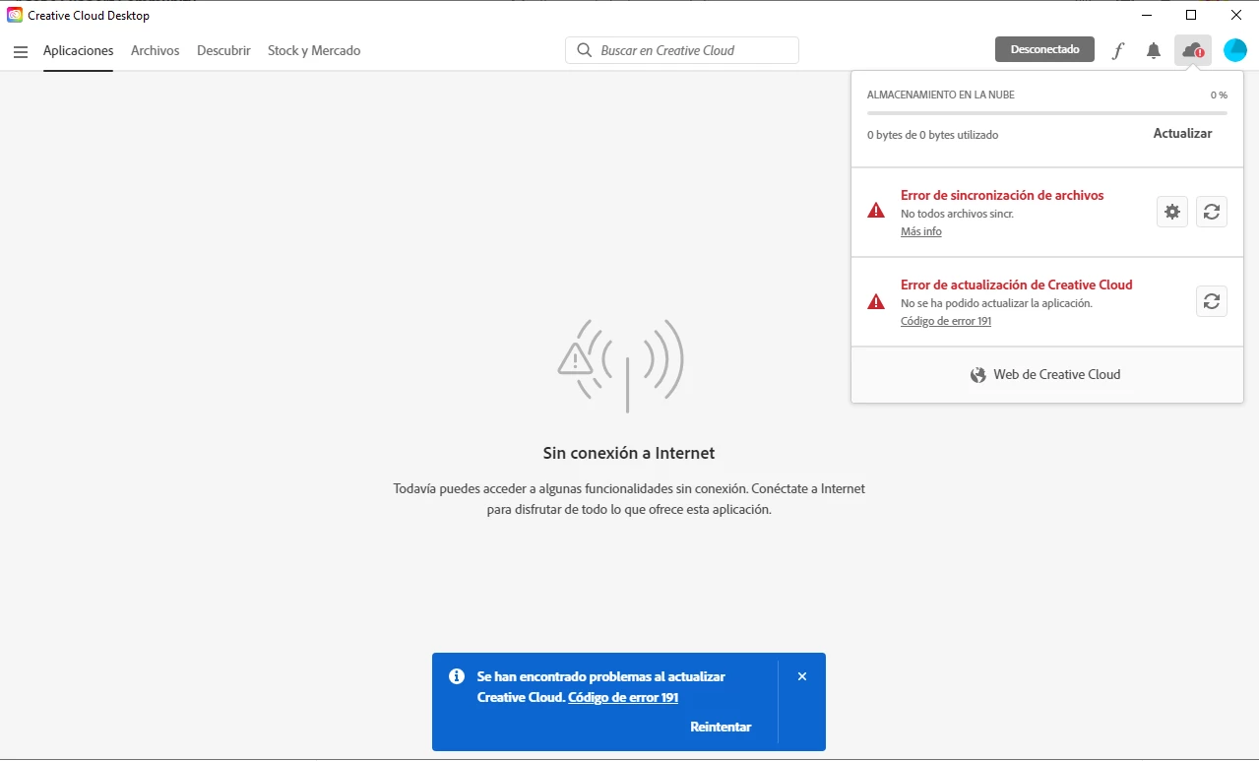Click the globe icon beside Web de Creative Cloud

click(x=978, y=375)
